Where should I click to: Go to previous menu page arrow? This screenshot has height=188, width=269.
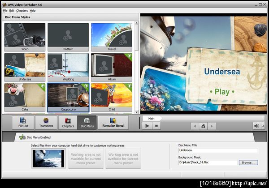click(195, 126)
